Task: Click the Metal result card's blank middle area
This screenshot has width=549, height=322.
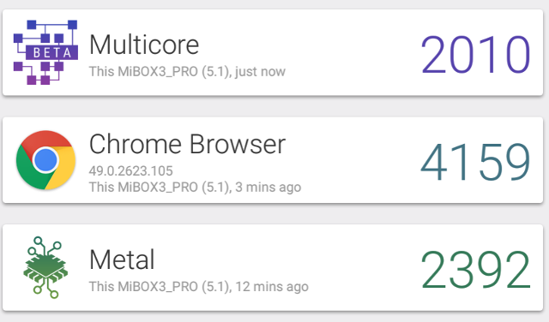Action: pos(360,267)
